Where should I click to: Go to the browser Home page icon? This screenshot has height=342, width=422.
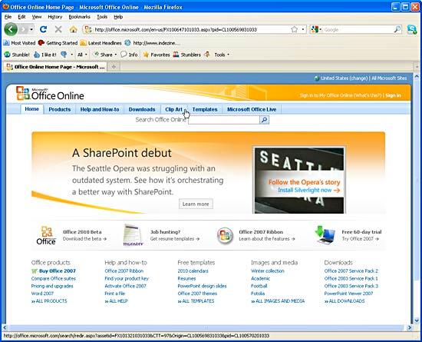[73, 29]
